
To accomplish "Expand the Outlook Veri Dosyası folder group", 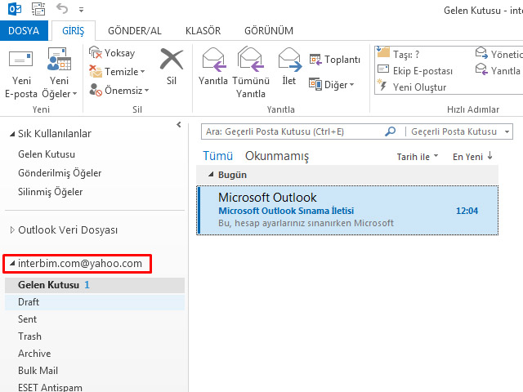I will click(x=11, y=230).
